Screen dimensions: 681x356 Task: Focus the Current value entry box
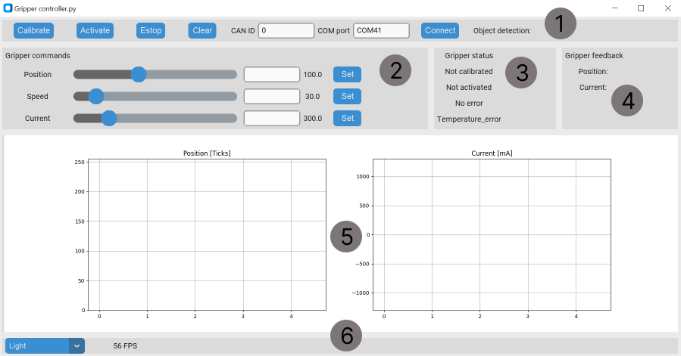[x=272, y=118]
